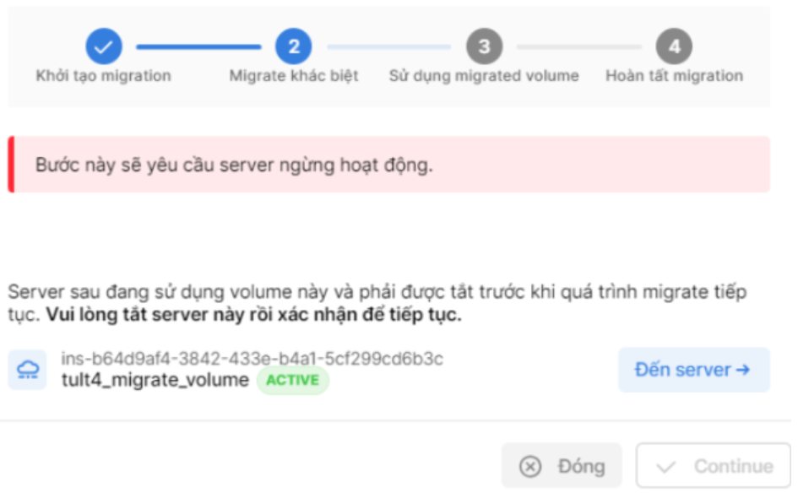Open the Đến server link button

693,370
